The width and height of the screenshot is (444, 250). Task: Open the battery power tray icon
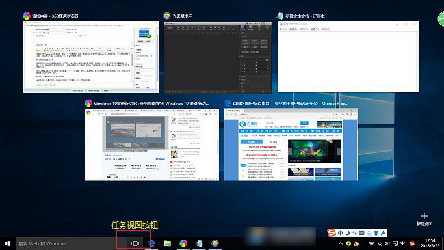pos(372,243)
